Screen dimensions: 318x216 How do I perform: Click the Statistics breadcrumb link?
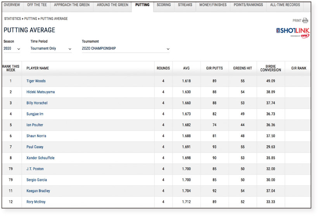(12, 19)
